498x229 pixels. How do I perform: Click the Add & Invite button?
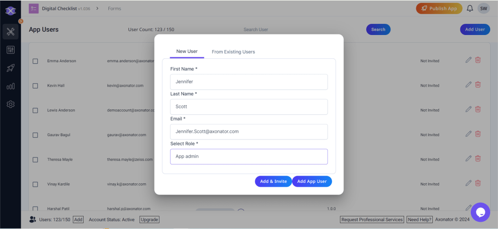pyautogui.click(x=273, y=181)
